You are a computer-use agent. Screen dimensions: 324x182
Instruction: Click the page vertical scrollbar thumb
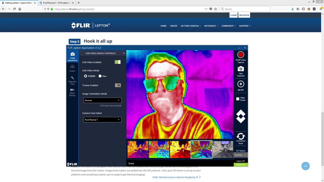[x=322, y=139]
